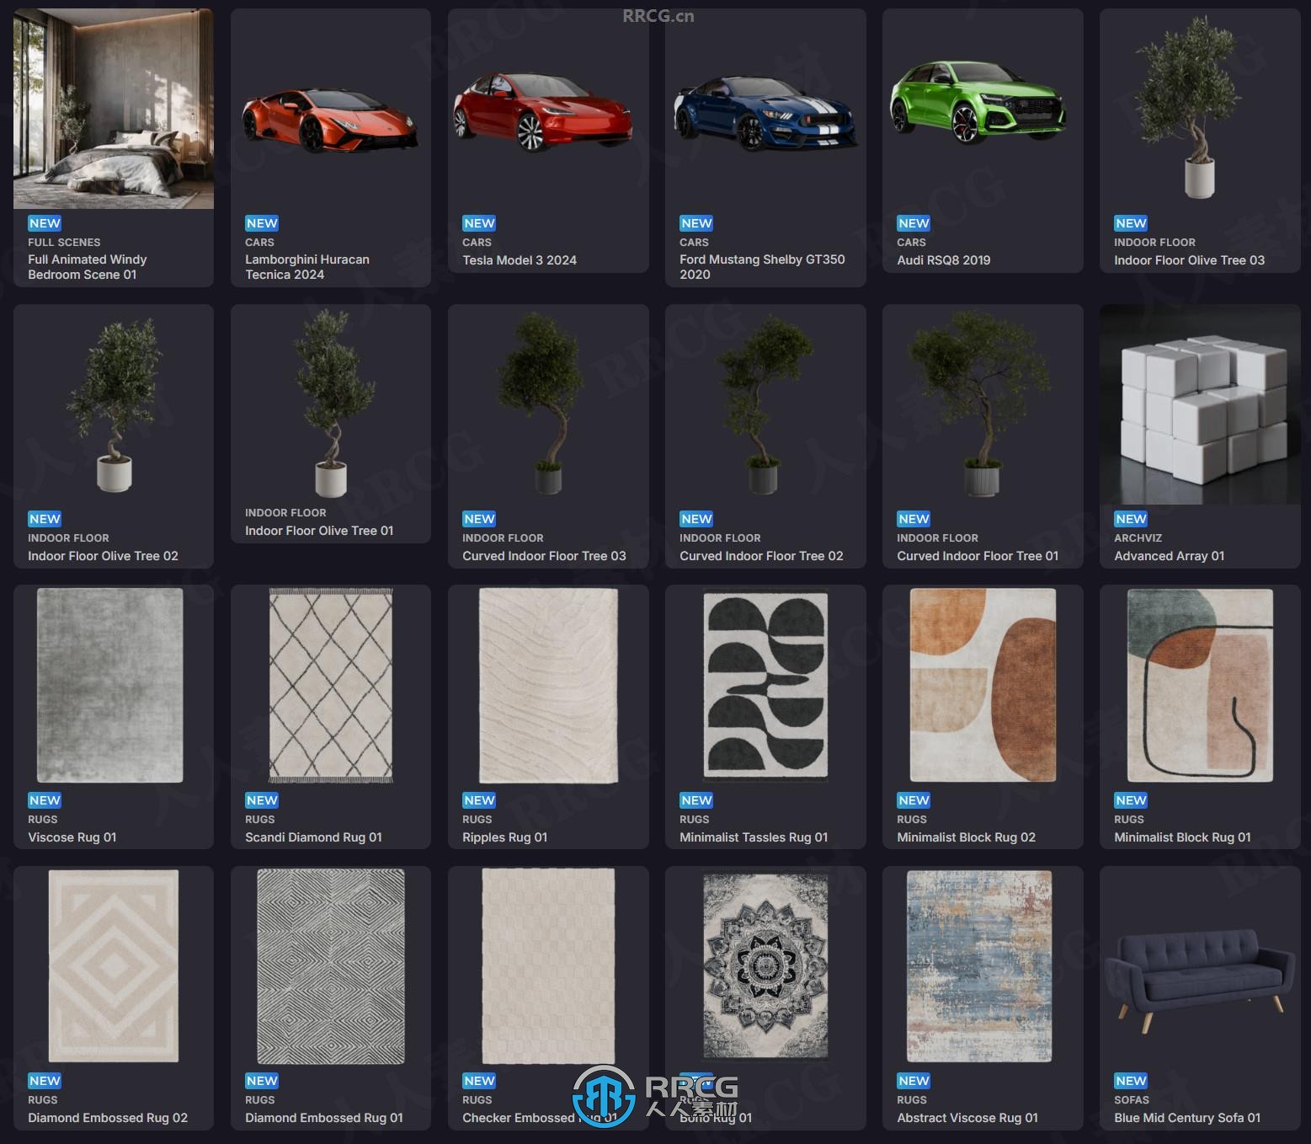The image size is (1311, 1144).
Task: Click NEW badge on Tesla Model 3 card
Action: pos(479,223)
